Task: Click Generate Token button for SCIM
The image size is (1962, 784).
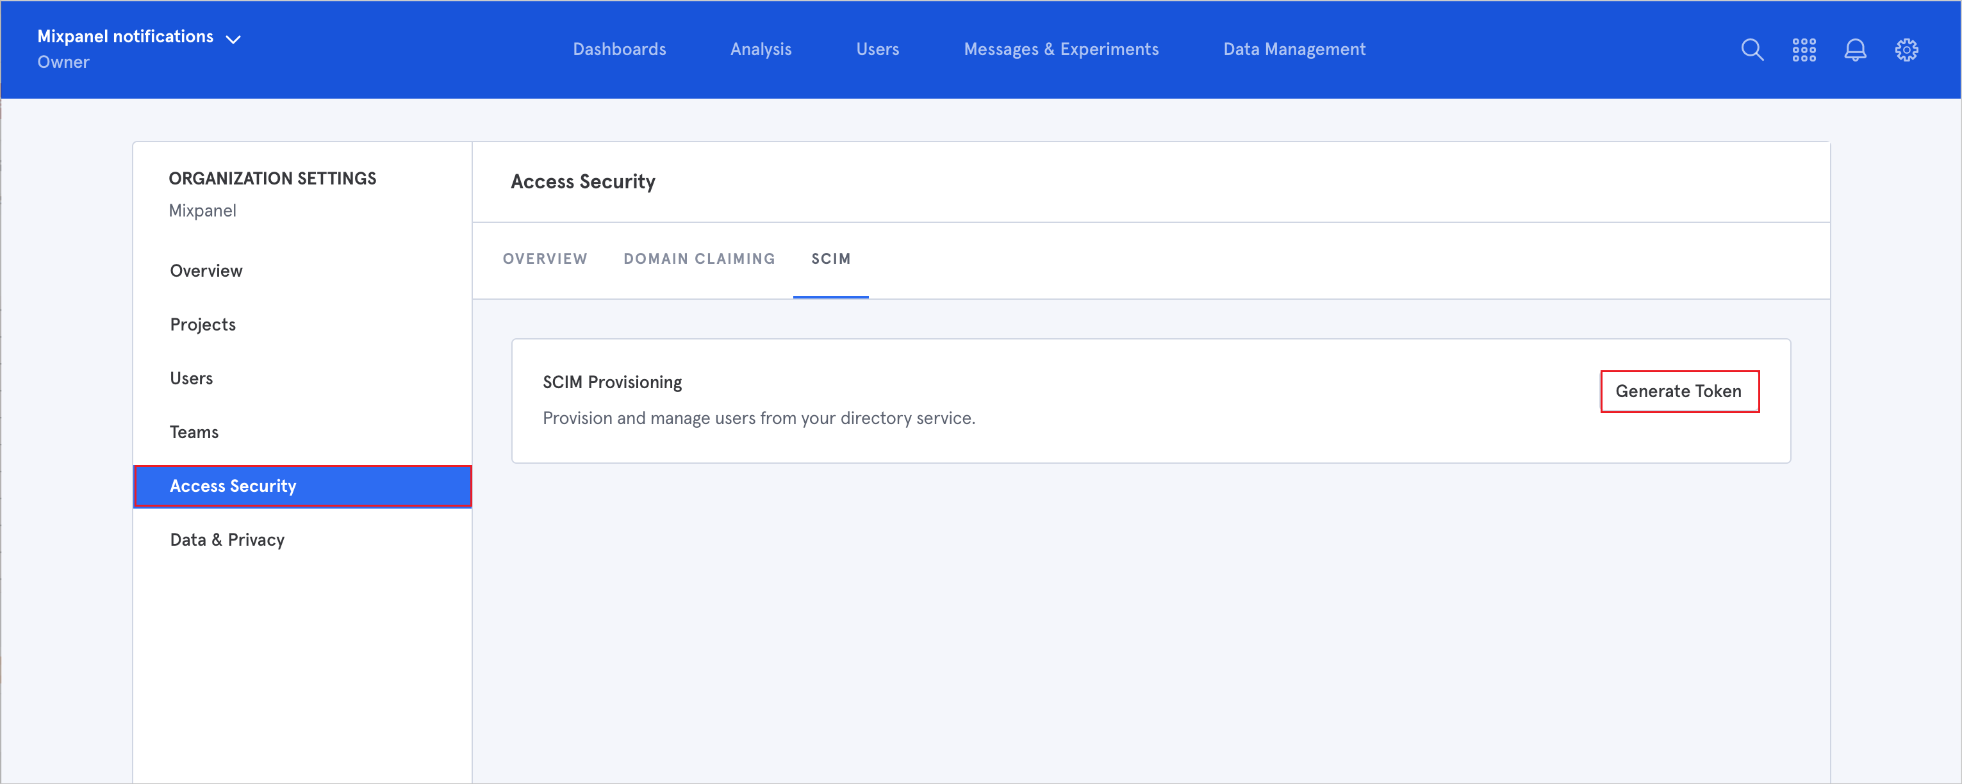Action: tap(1679, 391)
